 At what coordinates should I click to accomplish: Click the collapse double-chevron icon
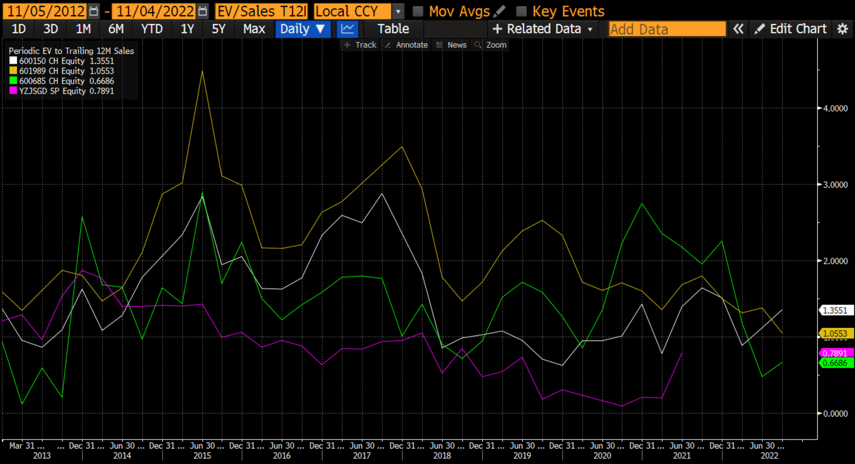pyautogui.click(x=738, y=29)
